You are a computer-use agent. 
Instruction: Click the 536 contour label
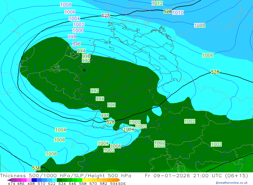click(36, 168)
